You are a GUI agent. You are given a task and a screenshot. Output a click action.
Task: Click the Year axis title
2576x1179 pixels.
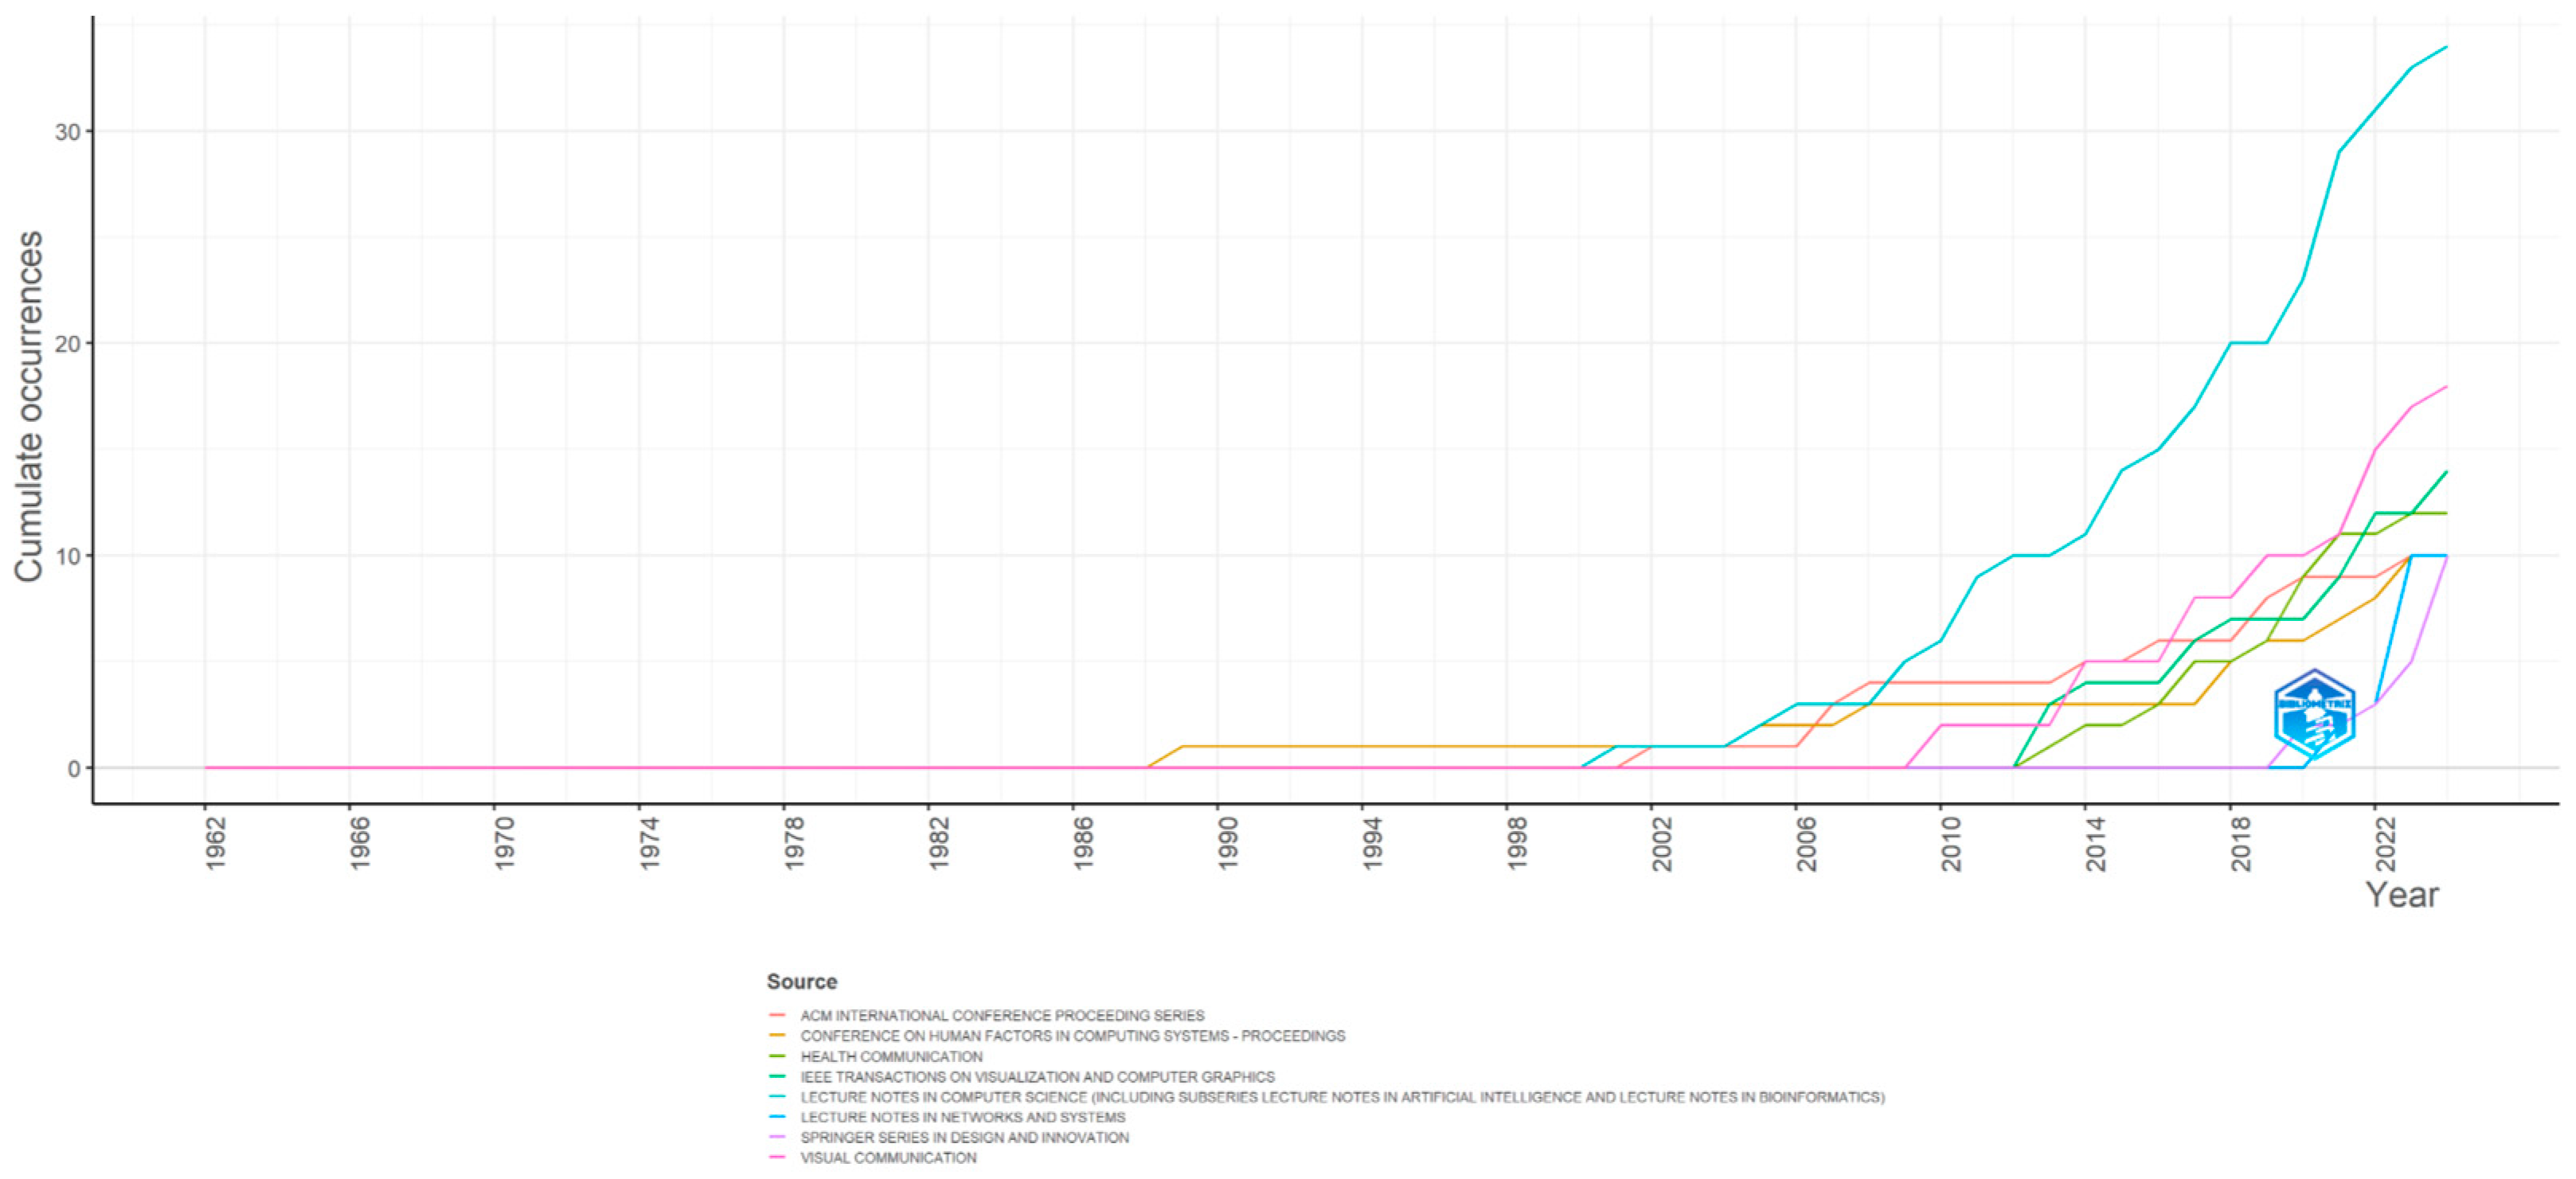[2401, 894]
